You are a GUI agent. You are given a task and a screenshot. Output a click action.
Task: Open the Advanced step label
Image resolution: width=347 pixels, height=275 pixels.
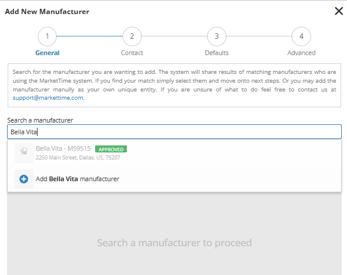click(x=301, y=53)
